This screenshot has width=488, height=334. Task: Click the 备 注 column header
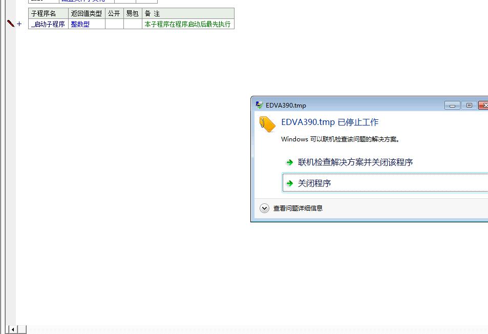[x=188, y=13]
